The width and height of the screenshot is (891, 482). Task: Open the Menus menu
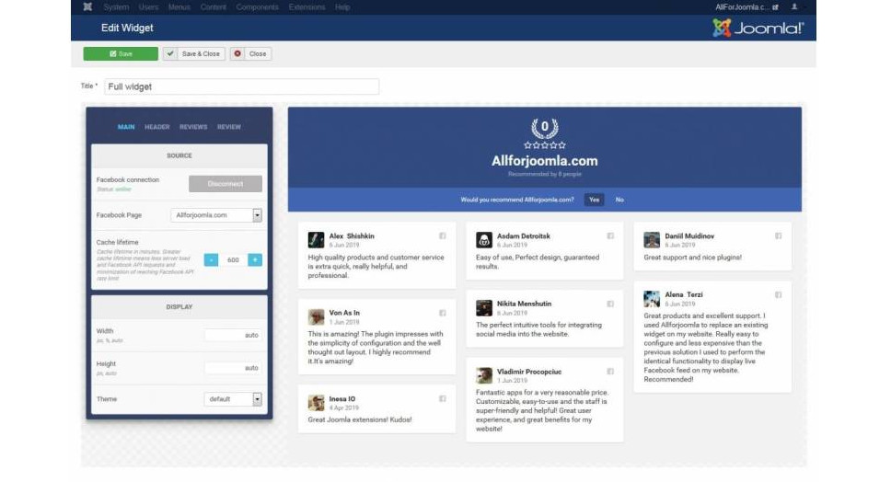[179, 6]
